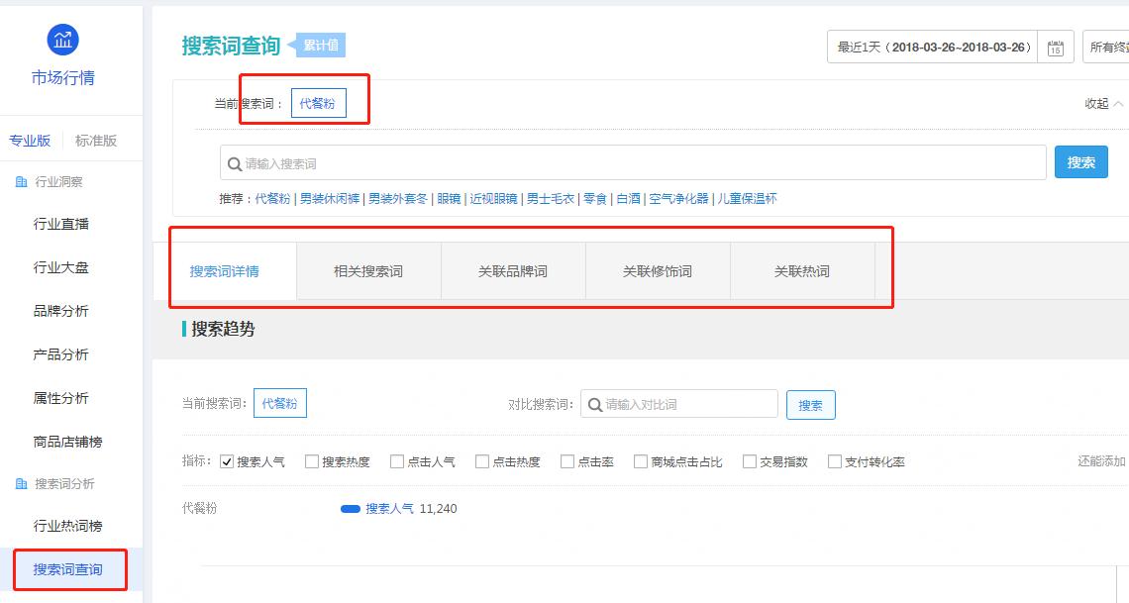Check the 交易指数 indicator
Image resolution: width=1129 pixels, height=603 pixels.
(x=751, y=460)
